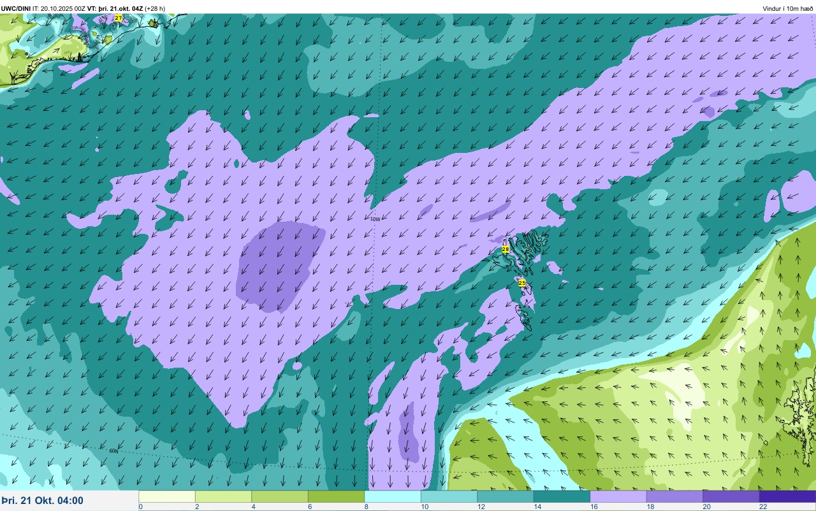Click the legend tick value '16'
The width and height of the screenshot is (816, 511).
593,507
